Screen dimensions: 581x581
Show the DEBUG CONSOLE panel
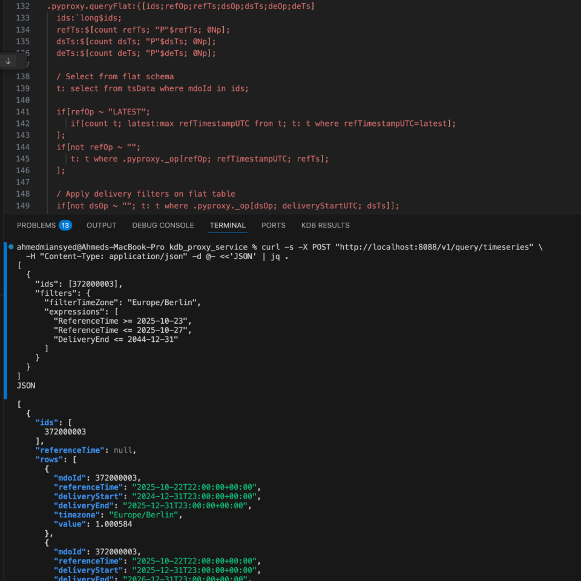pyautogui.click(x=163, y=225)
